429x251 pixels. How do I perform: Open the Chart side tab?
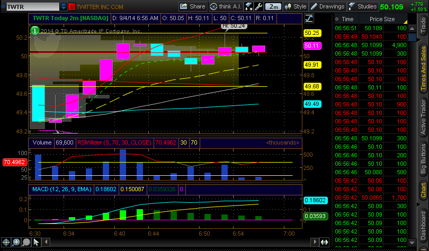[423, 190]
